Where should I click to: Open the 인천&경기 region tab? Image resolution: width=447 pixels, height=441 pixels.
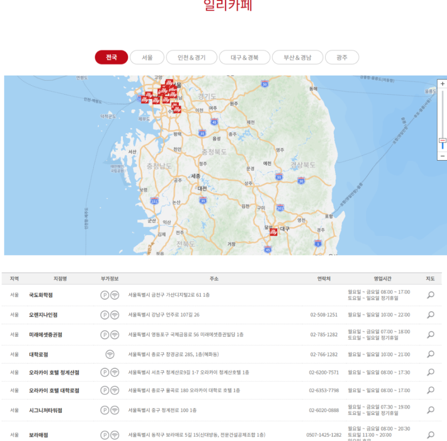click(x=192, y=57)
